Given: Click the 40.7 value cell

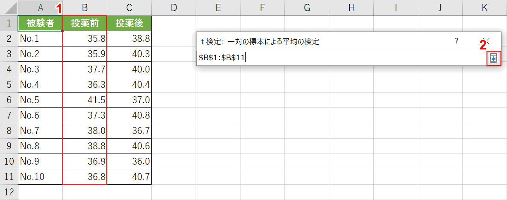Looking at the screenshot, I should pos(129,177).
